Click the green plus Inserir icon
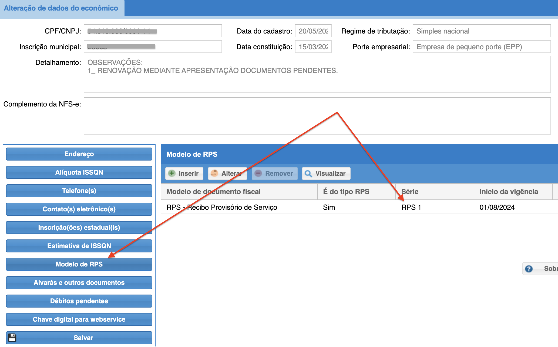This screenshot has height=347, width=558. [172, 173]
